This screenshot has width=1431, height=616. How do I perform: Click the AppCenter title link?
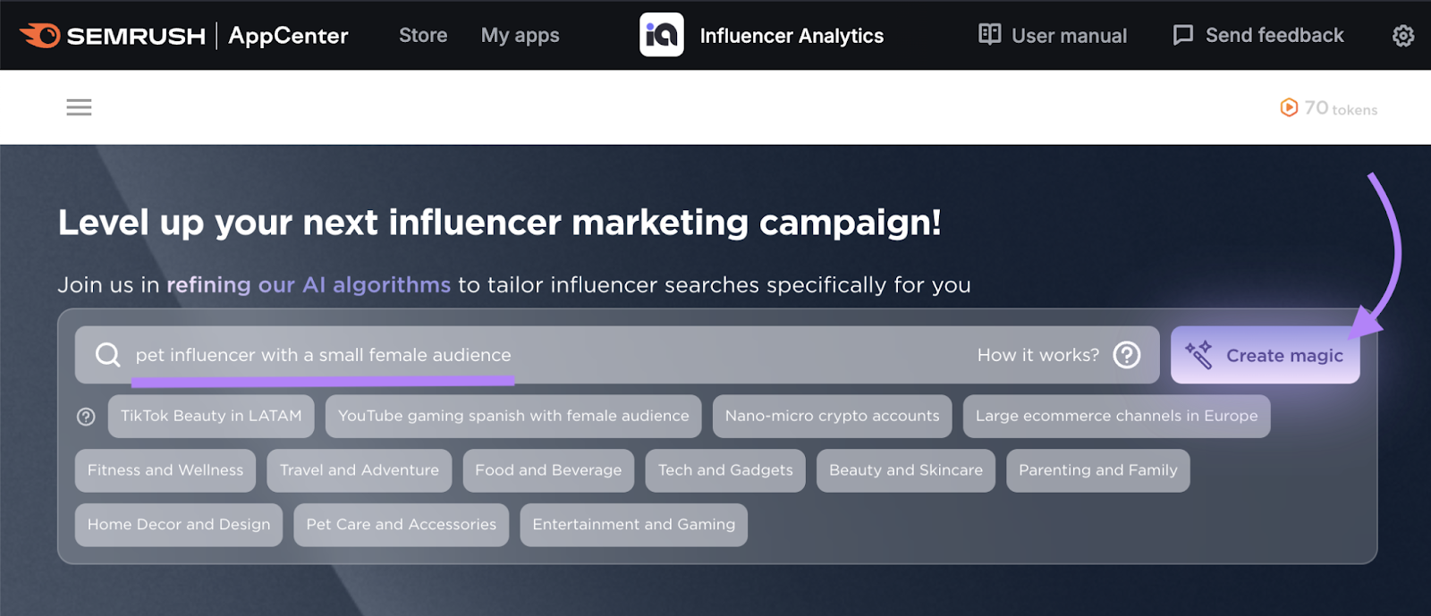(x=288, y=36)
